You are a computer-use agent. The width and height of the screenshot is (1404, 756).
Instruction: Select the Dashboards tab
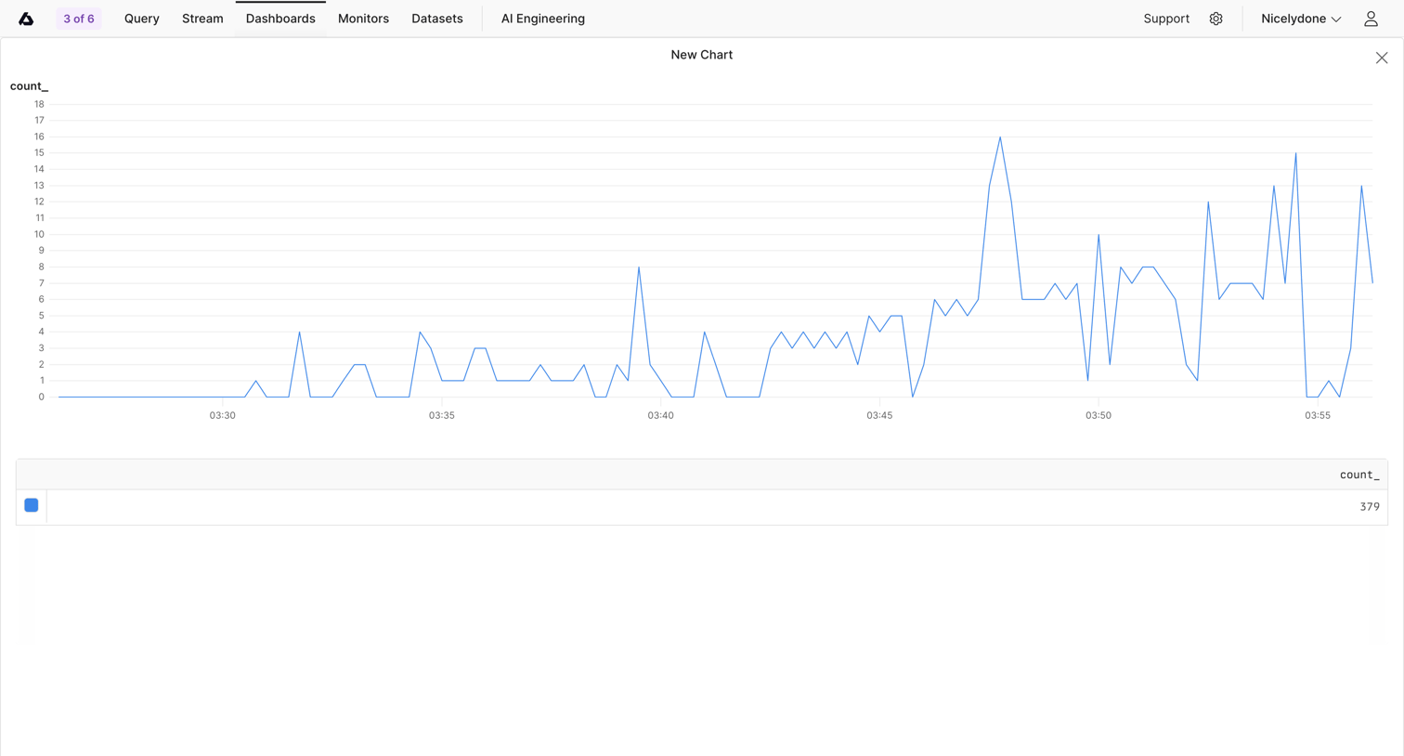[x=280, y=19]
